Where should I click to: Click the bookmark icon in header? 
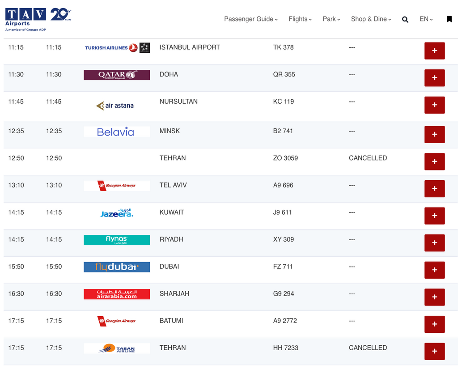point(449,19)
